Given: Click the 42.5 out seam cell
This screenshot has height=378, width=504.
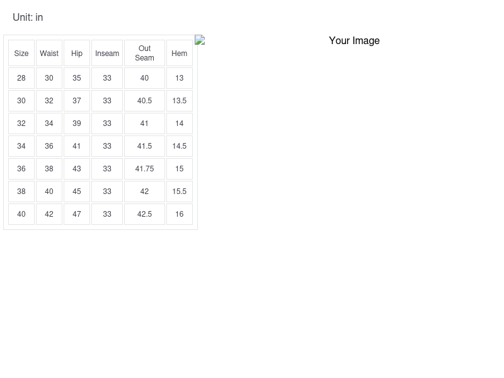Looking at the screenshot, I should coord(144,214).
